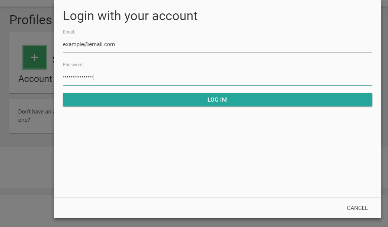Click the profile card behind the plus icon
The width and height of the screenshot is (388, 227).
click(x=32, y=63)
